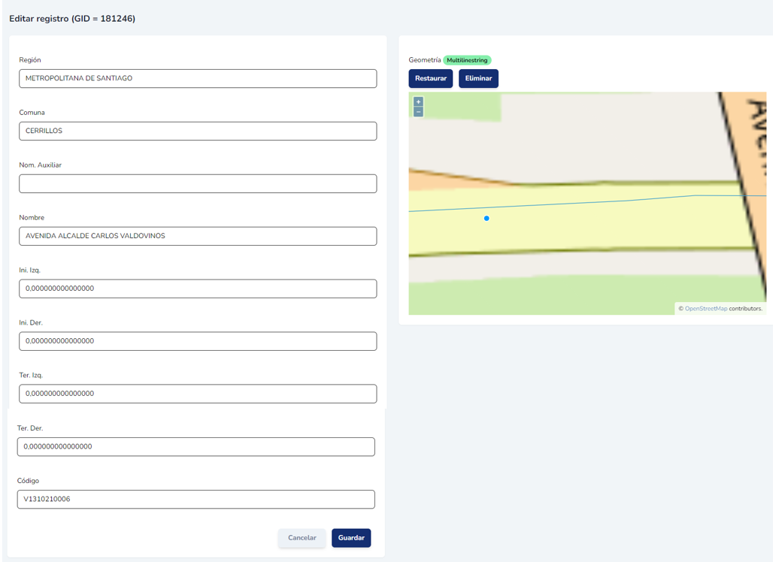Edit the Código field V1310210006

coord(196,499)
